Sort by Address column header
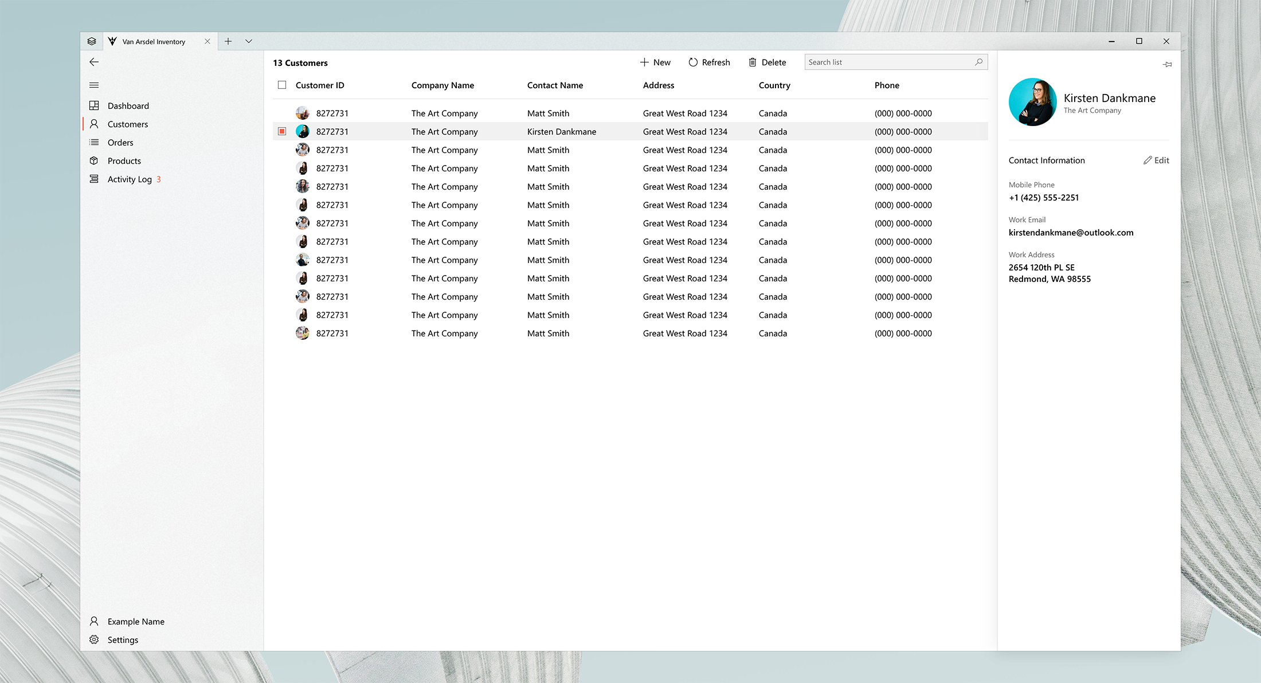The image size is (1261, 683). [659, 85]
